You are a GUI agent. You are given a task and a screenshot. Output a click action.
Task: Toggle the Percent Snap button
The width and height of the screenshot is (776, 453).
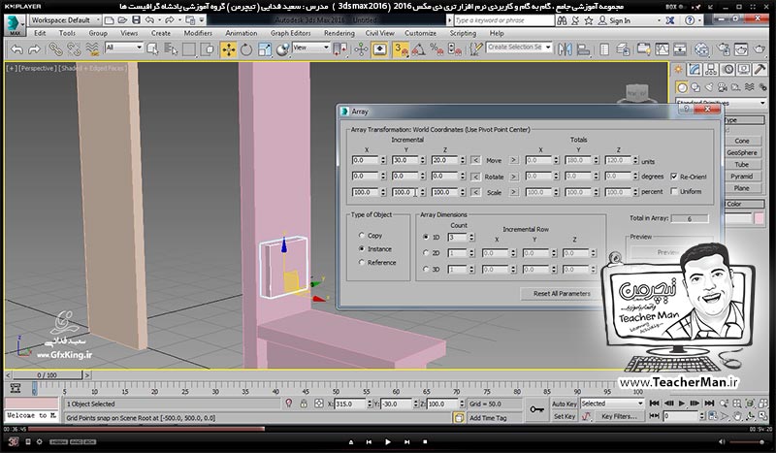[x=436, y=49]
